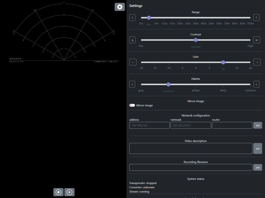This screenshot has width=265, height=198.
Task: Click the router input field
Action: tap(232, 125)
